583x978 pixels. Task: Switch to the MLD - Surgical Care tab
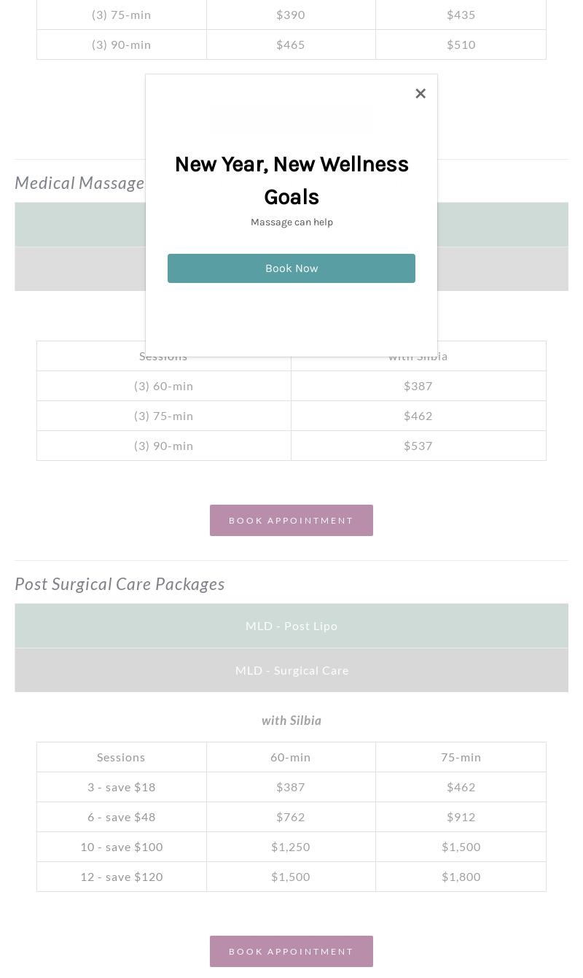[x=291, y=670]
